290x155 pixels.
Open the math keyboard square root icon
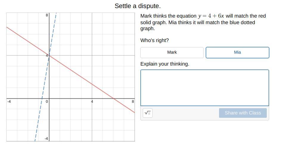point(148,113)
